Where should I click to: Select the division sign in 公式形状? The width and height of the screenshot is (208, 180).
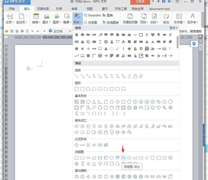tap(94, 145)
